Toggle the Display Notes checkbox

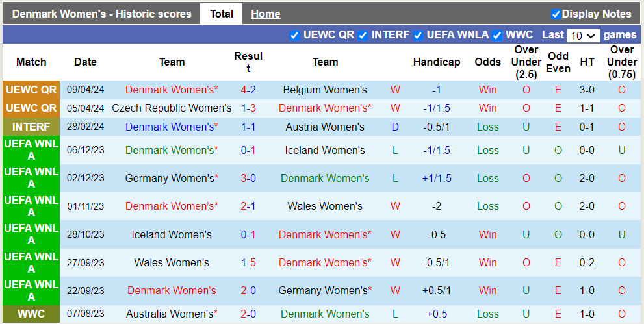coord(556,14)
